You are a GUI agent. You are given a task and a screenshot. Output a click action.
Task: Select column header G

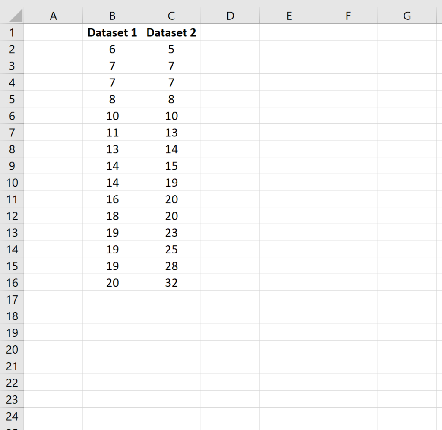[x=407, y=16]
